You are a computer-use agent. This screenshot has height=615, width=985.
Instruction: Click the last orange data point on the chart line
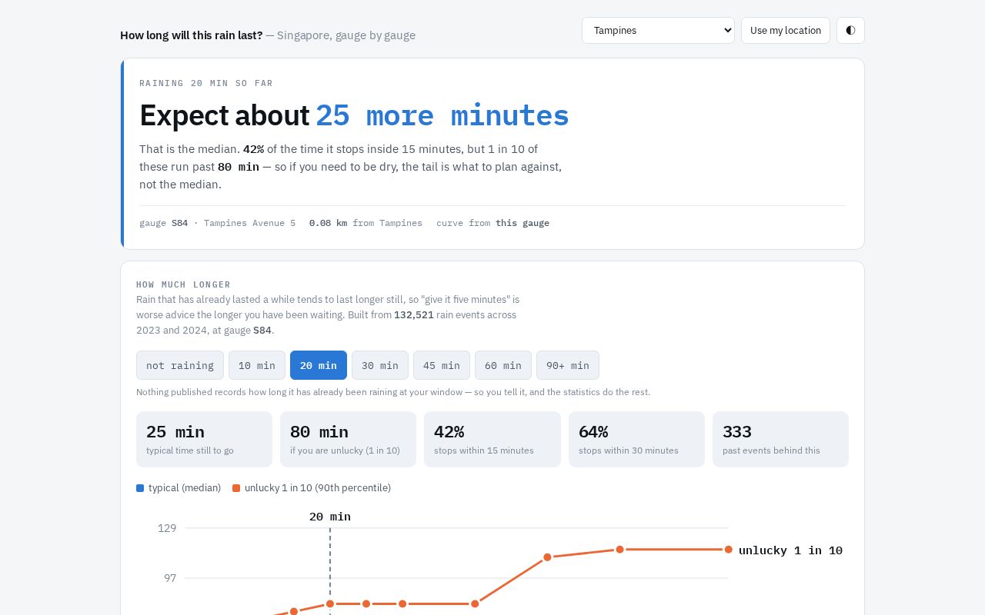click(x=728, y=550)
